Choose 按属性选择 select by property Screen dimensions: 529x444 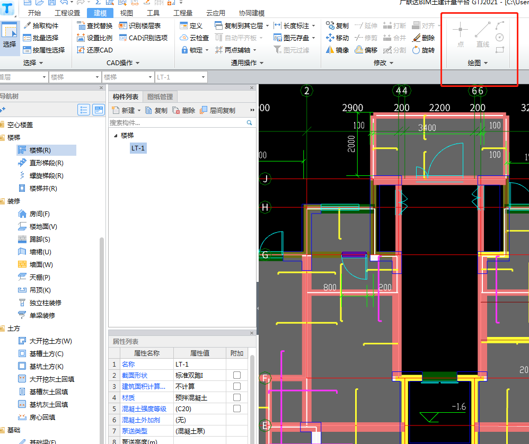[44, 50]
